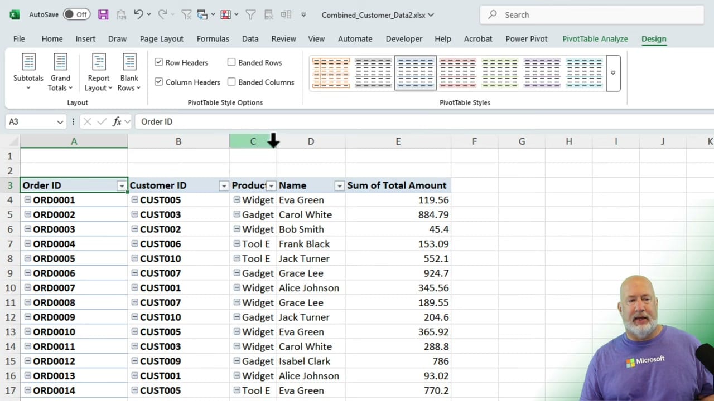Disable Row Headers

click(159, 62)
